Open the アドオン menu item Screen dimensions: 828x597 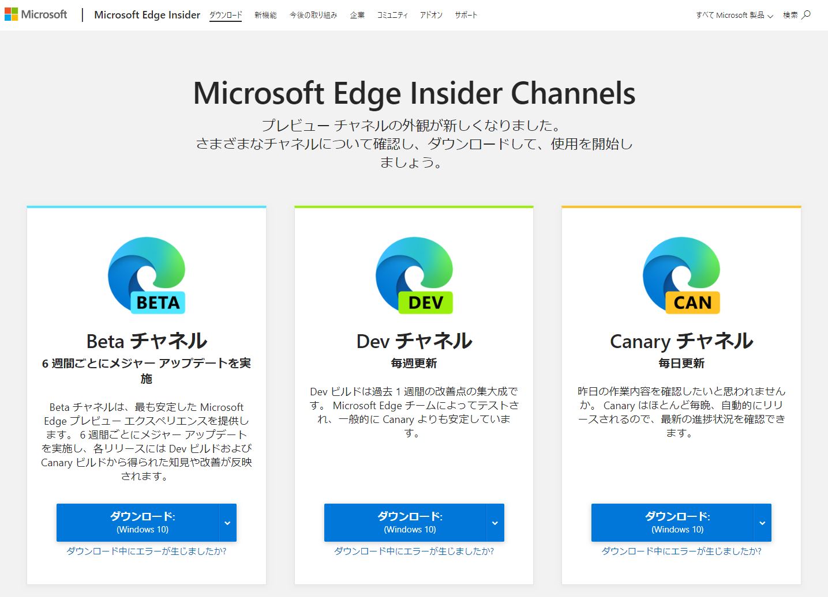pyautogui.click(x=431, y=15)
